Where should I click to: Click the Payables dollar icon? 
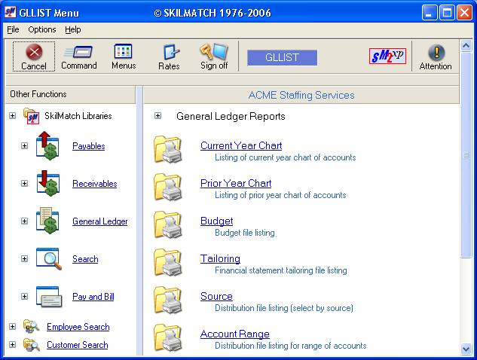click(47, 145)
